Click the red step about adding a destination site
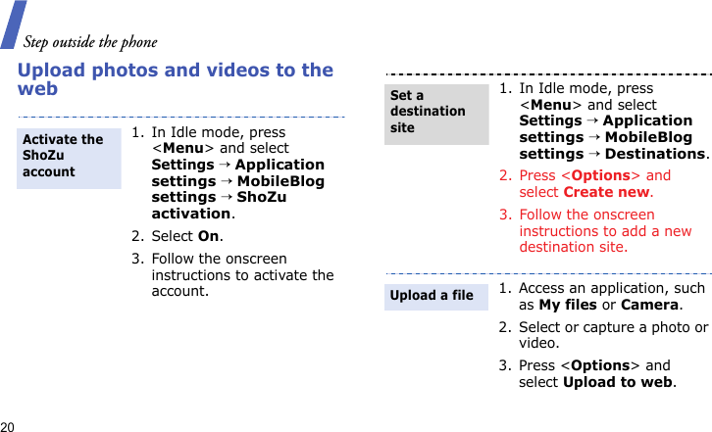Viewport: 712px width, 432px height. pos(605,230)
